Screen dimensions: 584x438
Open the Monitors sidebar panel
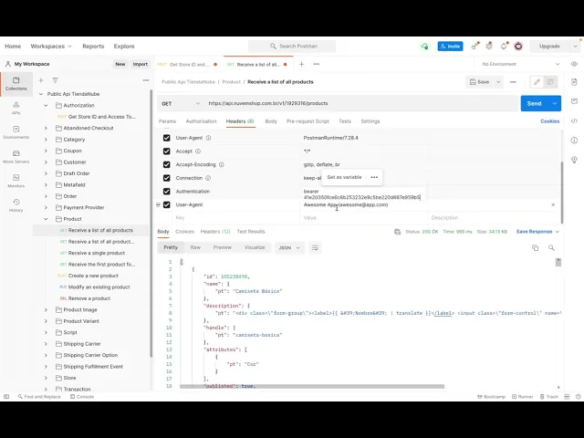(x=16, y=181)
